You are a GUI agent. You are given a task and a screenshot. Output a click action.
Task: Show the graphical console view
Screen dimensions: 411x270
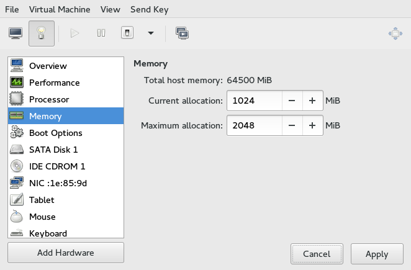coord(16,33)
